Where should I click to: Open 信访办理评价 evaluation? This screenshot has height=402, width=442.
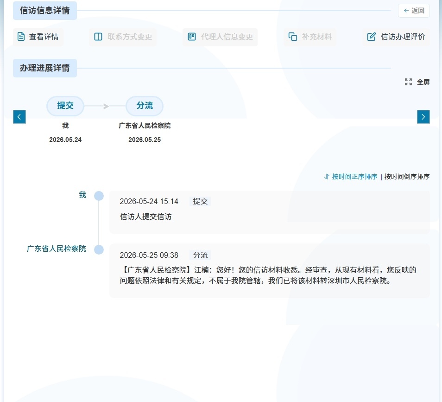[396, 37]
